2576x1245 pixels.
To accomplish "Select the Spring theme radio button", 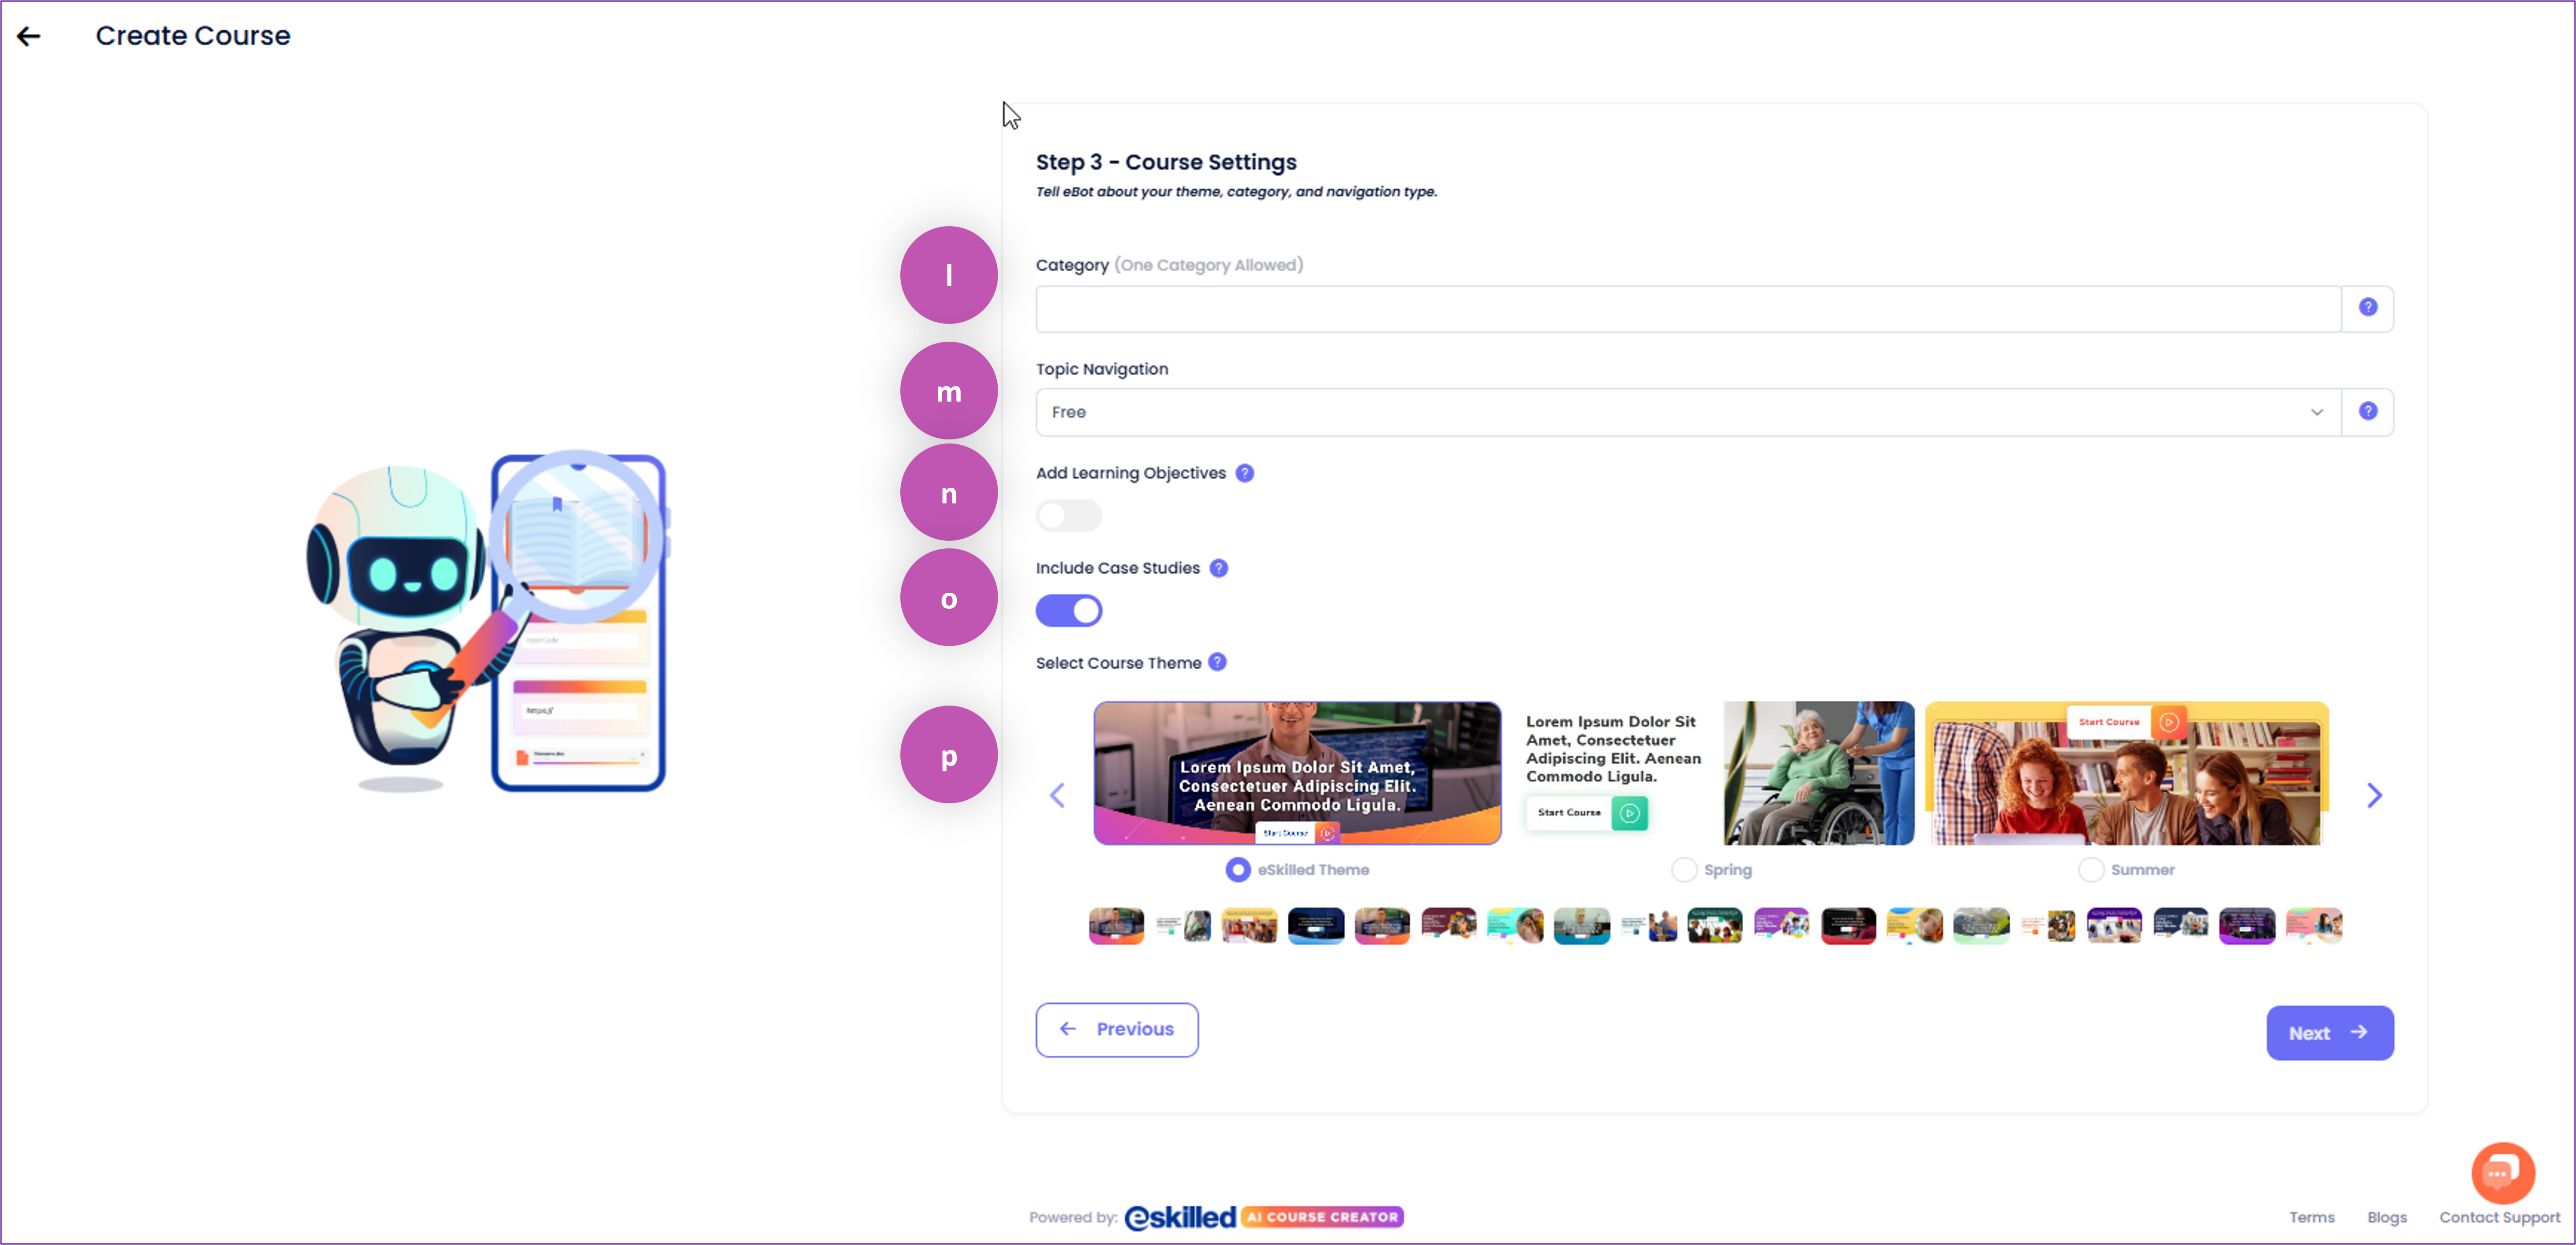I will 1684,870.
